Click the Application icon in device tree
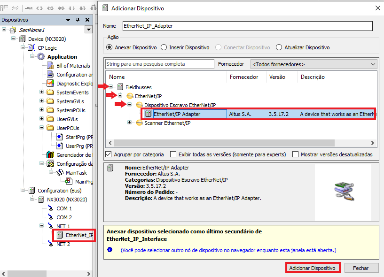The image size is (384, 277). point(41,57)
